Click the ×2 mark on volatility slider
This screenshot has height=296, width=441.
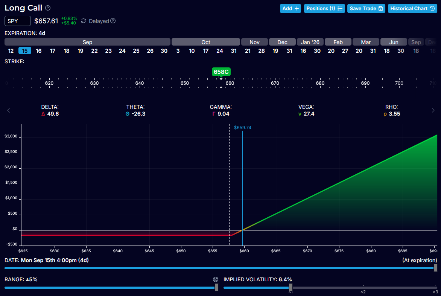363,292
